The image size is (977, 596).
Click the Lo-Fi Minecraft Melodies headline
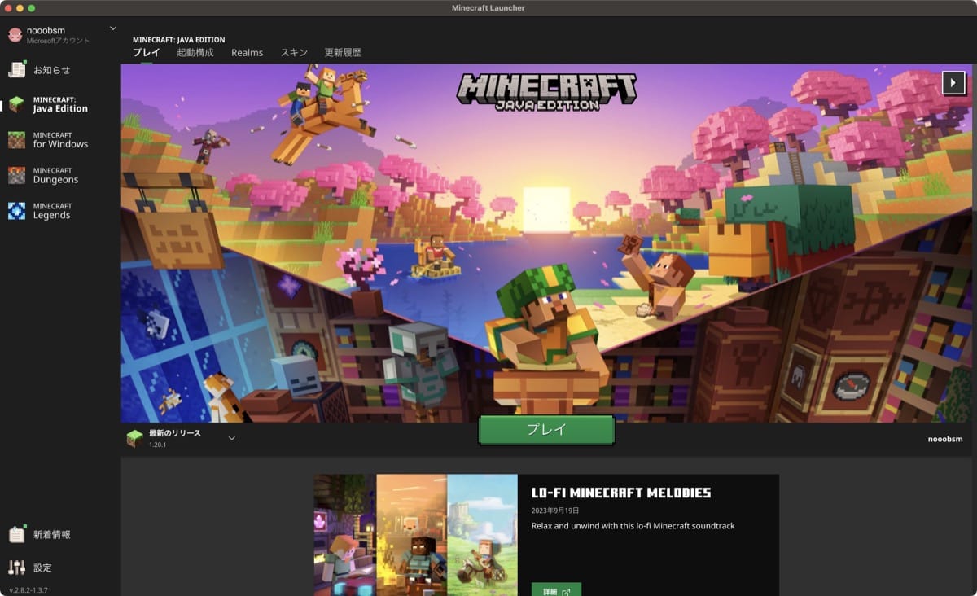point(621,493)
